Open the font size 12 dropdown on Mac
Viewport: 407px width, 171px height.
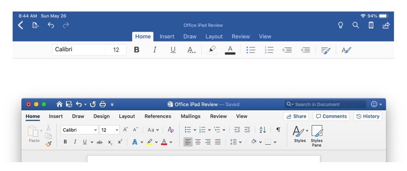click(117, 130)
